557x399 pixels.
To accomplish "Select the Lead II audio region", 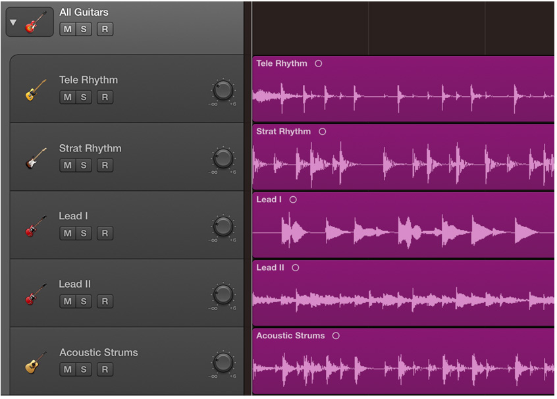I will [x=404, y=293].
